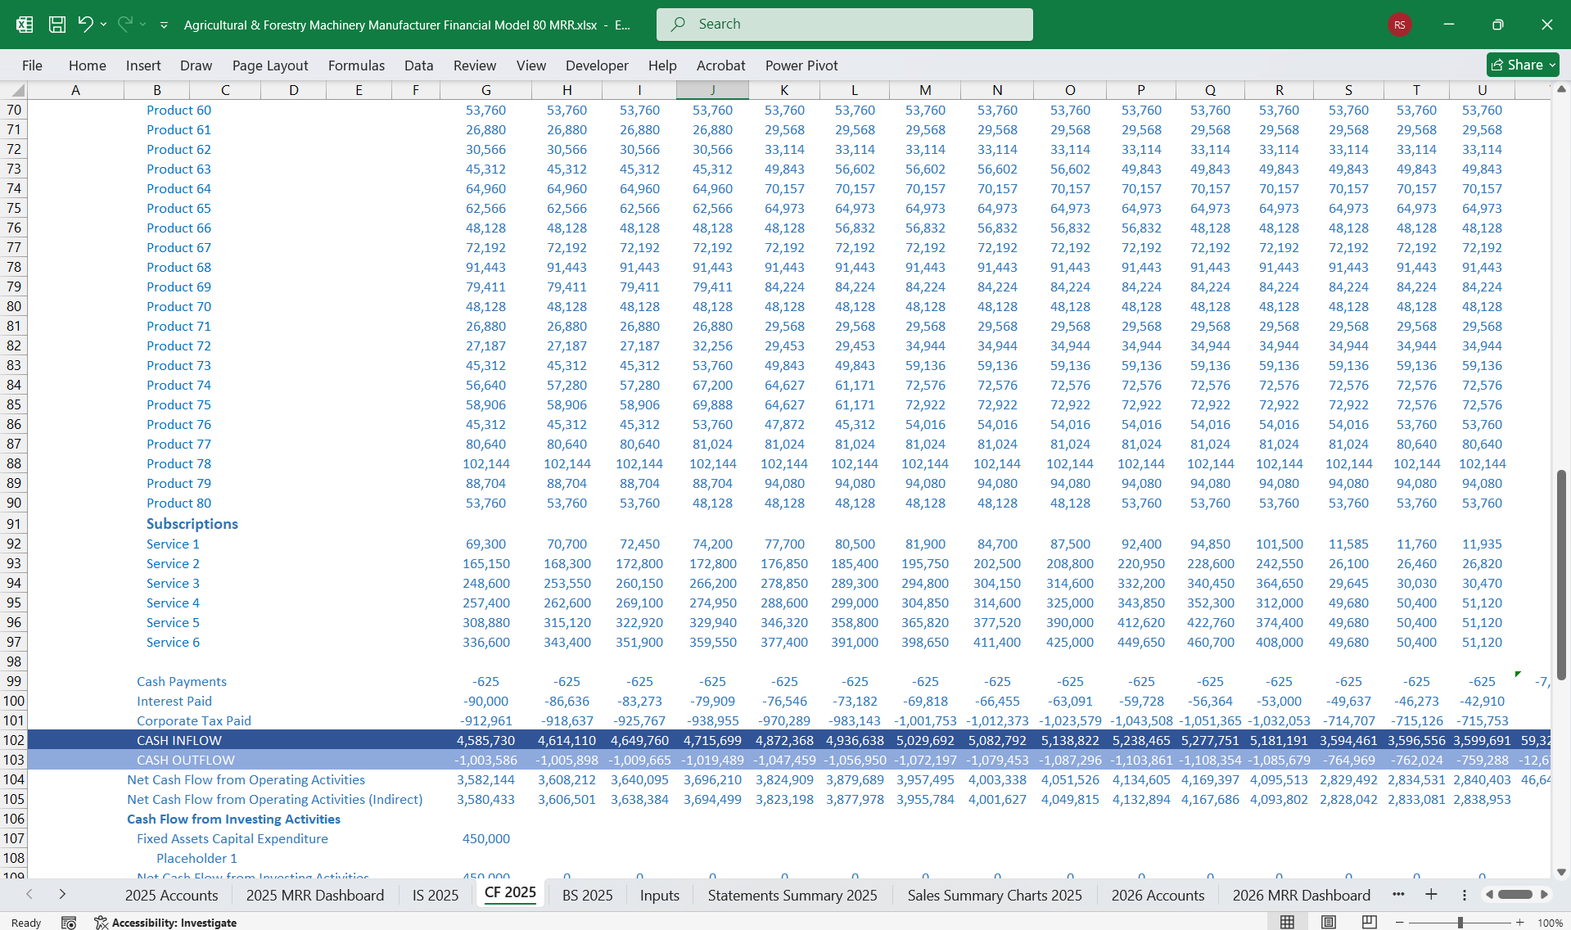Image resolution: width=1571 pixels, height=930 pixels.
Task: Click the Share button
Action: pos(1523,65)
